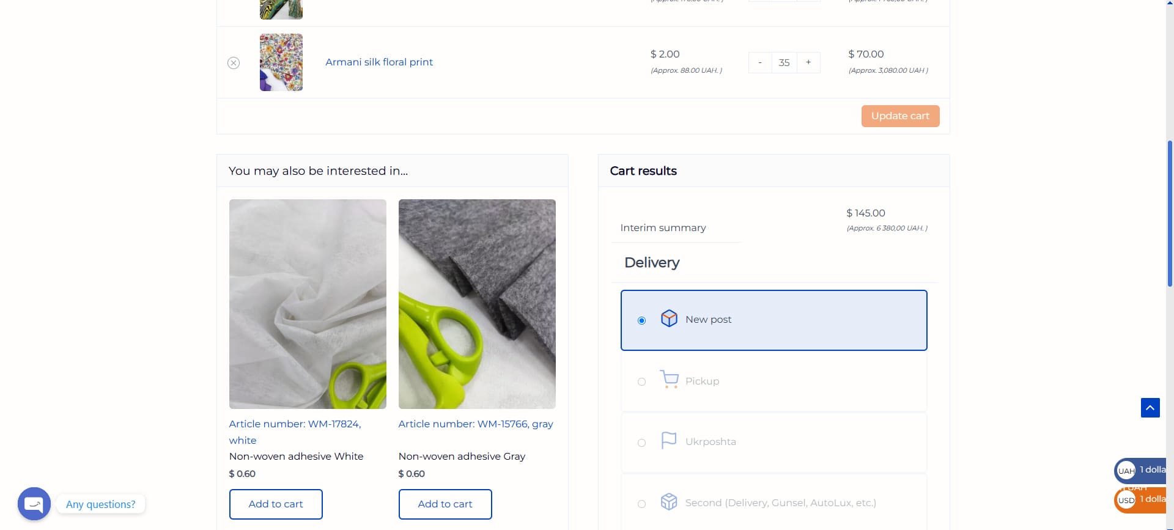Select the Pickup delivery radio button
This screenshot has width=1174, height=530.
[x=641, y=381]
